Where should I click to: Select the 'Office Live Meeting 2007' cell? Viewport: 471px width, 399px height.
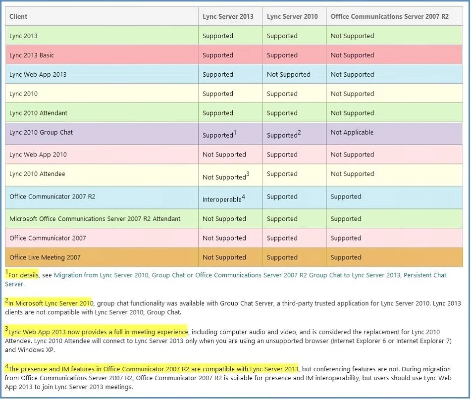tap(102, 257)
